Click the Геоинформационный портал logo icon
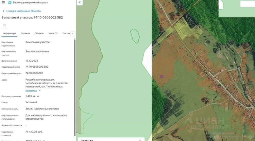 10,2
